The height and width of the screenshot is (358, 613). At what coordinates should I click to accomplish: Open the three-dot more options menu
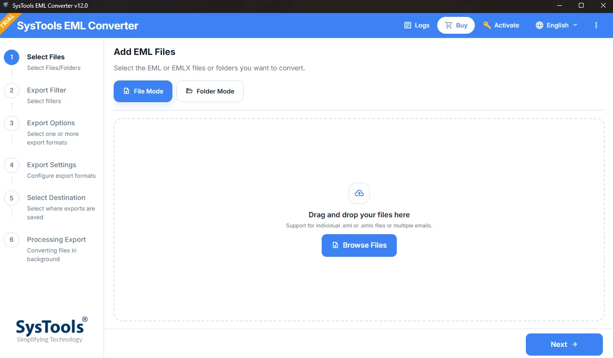click(596, 25)
